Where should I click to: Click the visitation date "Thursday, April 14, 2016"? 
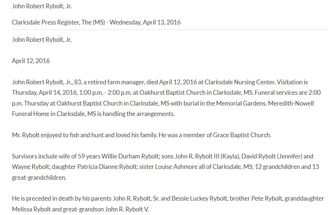[x=44, y=93]
